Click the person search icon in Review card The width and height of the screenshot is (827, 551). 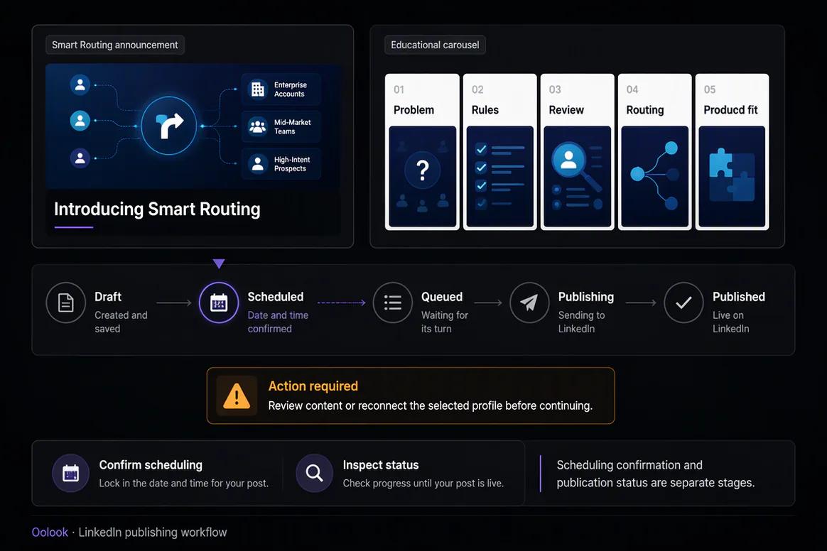576,167
